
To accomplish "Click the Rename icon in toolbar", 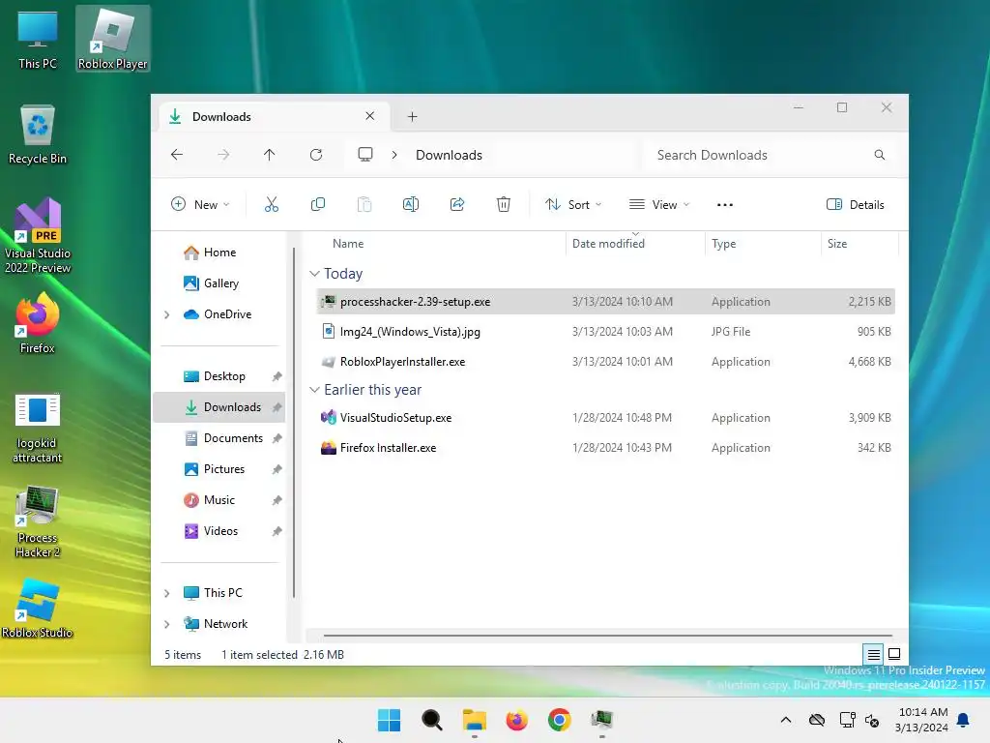I will 410,204.
